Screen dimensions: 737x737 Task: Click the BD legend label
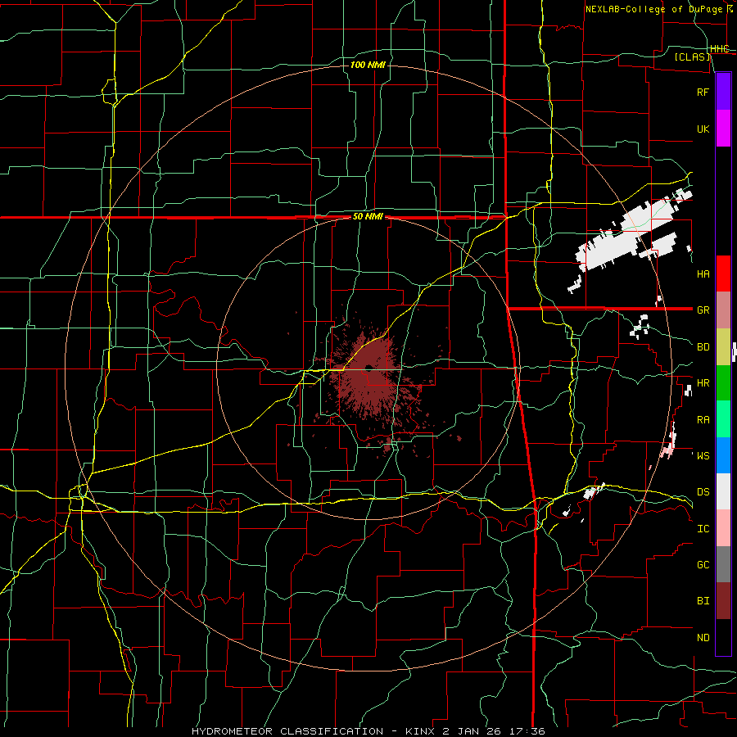[703, 347]
